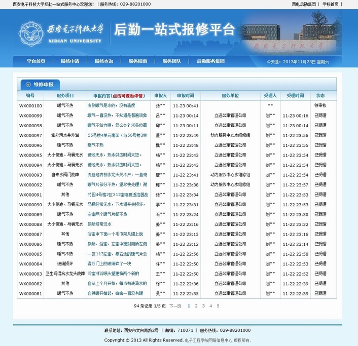Open the 玻璃损坏 report 客厅门上的玻璃碎了一块
Screen dimensions: 358x346
pos(109,263)
